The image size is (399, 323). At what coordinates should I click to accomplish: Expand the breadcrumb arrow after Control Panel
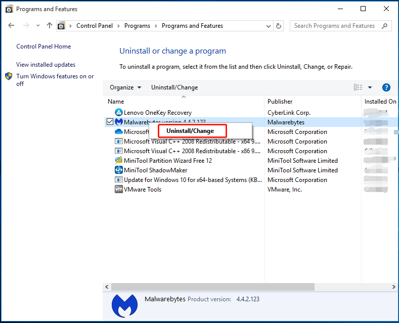118,26
